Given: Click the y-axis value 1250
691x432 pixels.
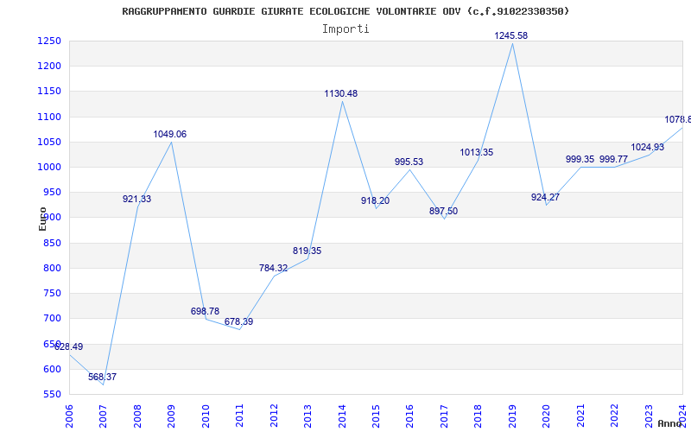Looking at the screenshot, I should coord(49,41).
